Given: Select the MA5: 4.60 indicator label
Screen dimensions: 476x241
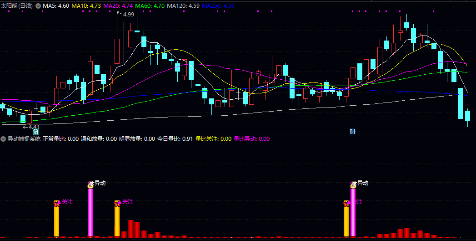Looking at the screenshot, I should click(56, 6).
